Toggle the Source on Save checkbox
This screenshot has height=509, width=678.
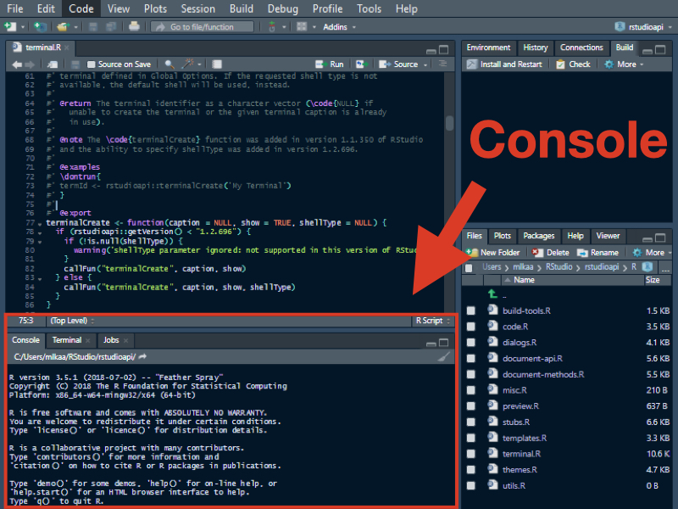(92, 64)
